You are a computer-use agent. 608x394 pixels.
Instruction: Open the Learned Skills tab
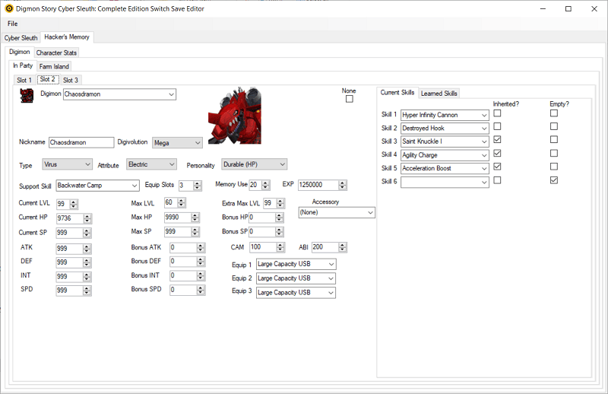(x=439, y=93)
